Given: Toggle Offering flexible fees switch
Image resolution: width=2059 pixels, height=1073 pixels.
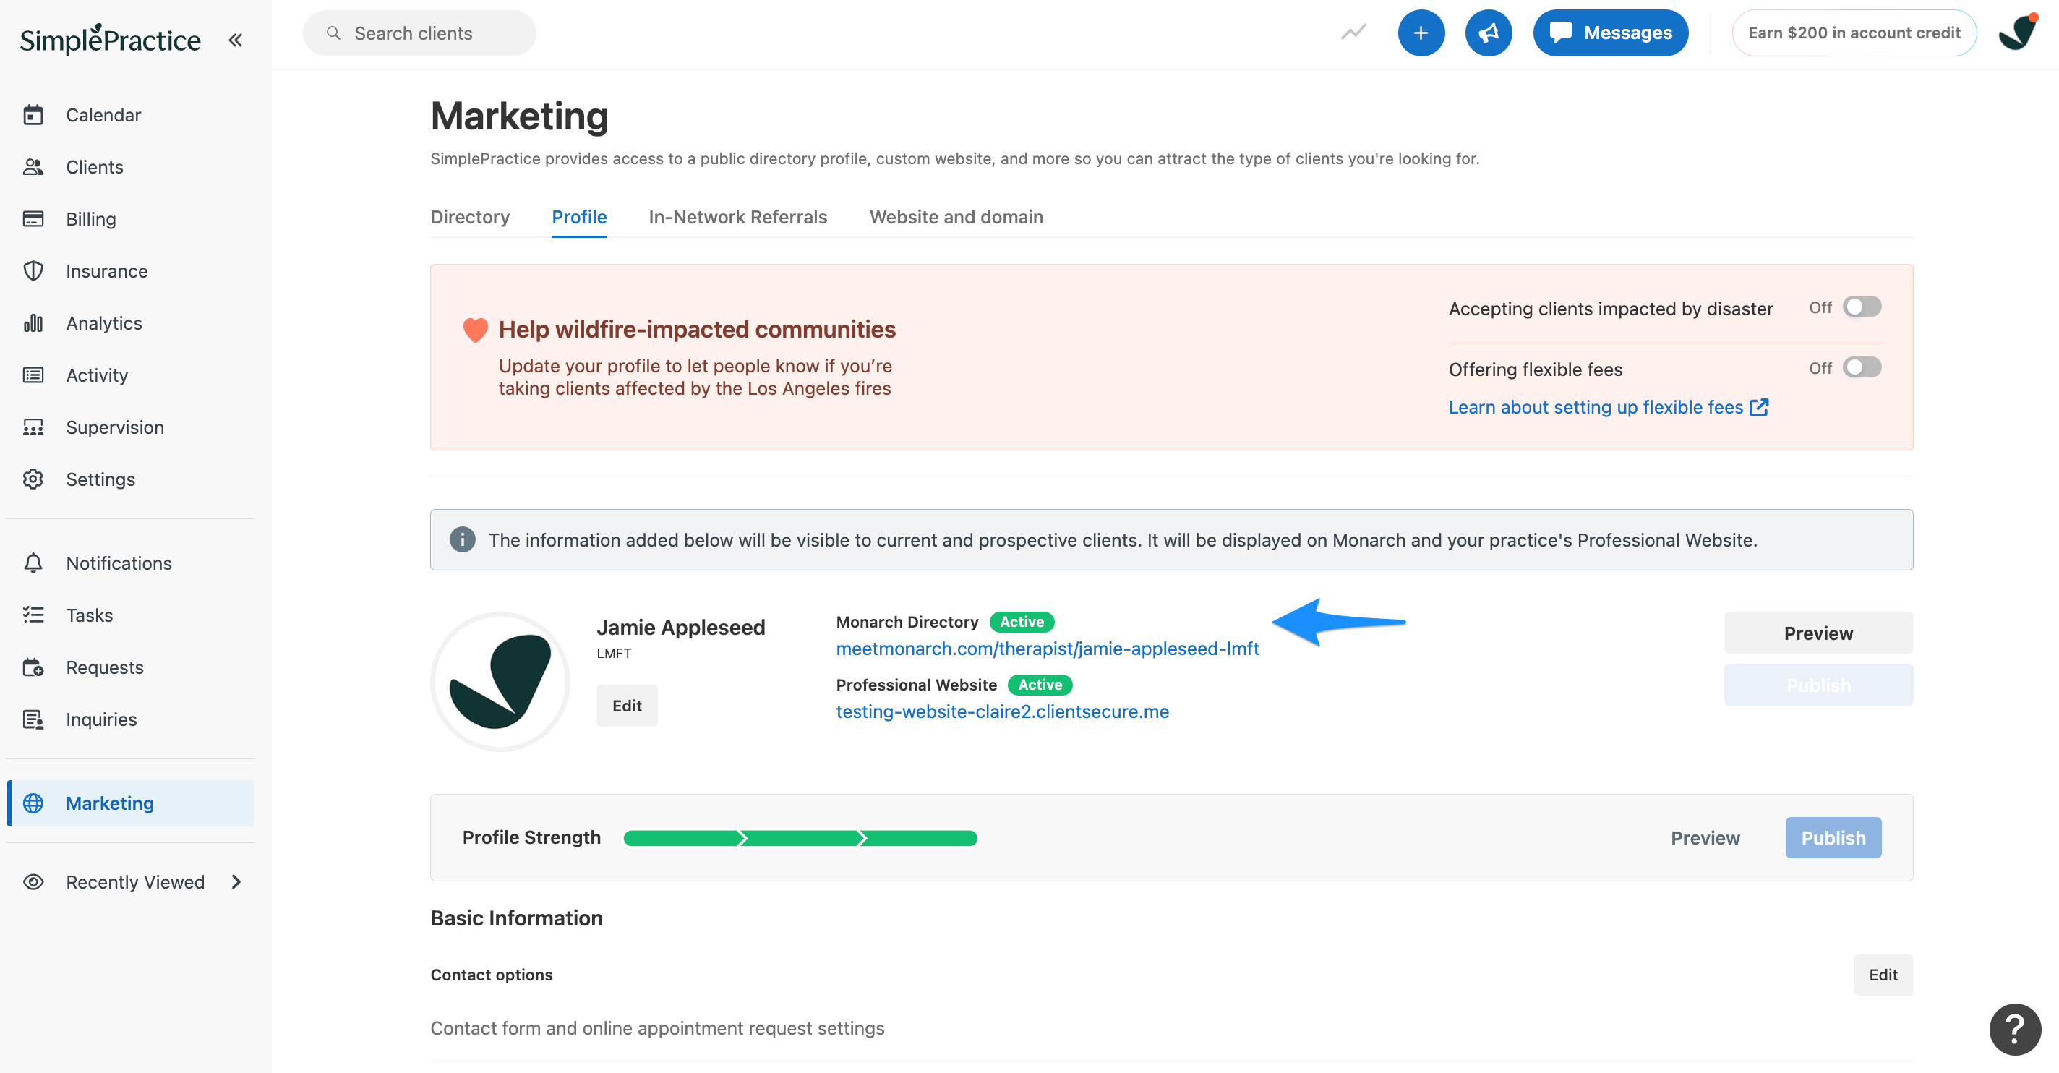Looking at the screenshot, I should click(1861, 368).
